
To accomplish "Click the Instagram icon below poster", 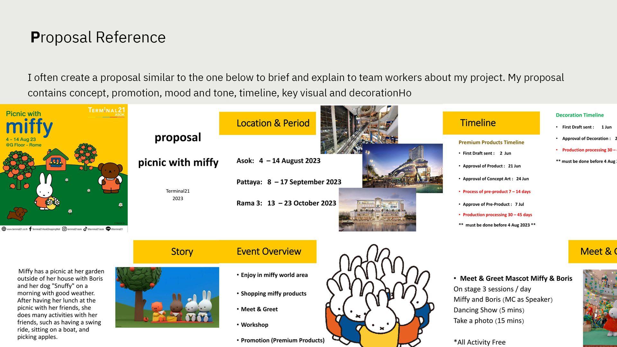I will [64, 229].
